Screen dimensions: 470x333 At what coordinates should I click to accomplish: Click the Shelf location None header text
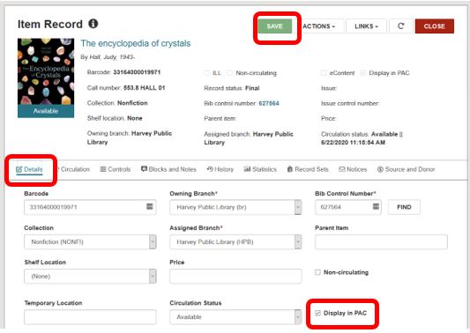(x=115, y=118)
